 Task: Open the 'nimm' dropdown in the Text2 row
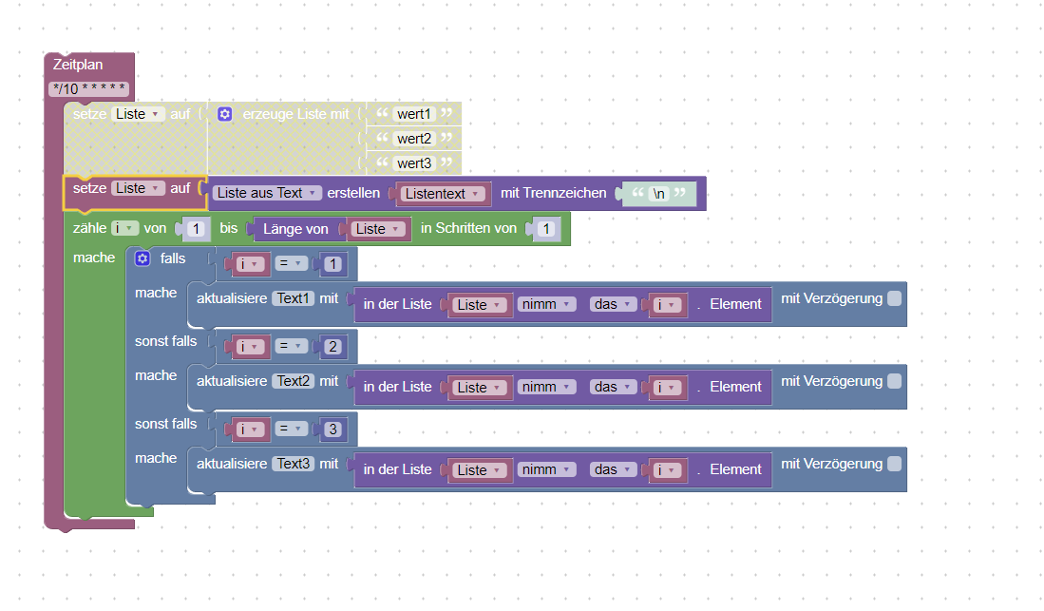(x=546, y=387)
